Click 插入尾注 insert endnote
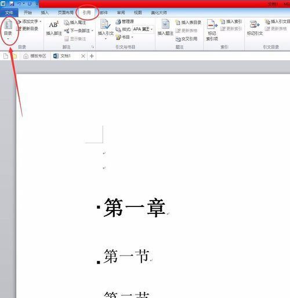 pyautogui.click(x=75, y=23)
